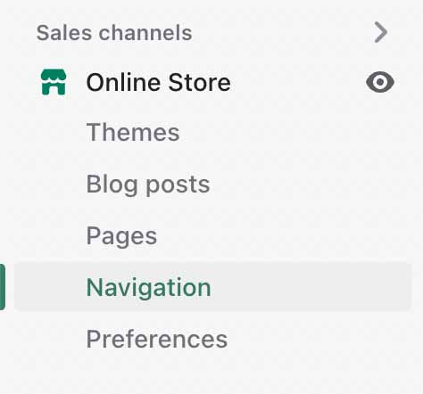423x394 pixels.
Task: Select Themes under Online Store
Action: (133, 132)
